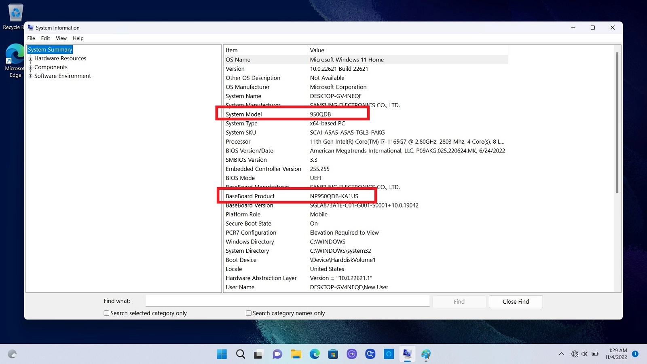Open the Help menu
This screenshot has width=647, height=364.
coord(78,38)
